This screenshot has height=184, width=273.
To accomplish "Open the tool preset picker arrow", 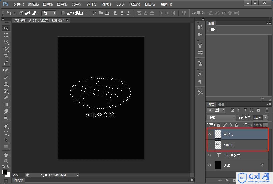I will tap(15, 13).
